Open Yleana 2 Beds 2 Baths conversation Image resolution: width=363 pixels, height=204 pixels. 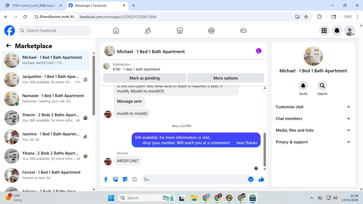46,156
